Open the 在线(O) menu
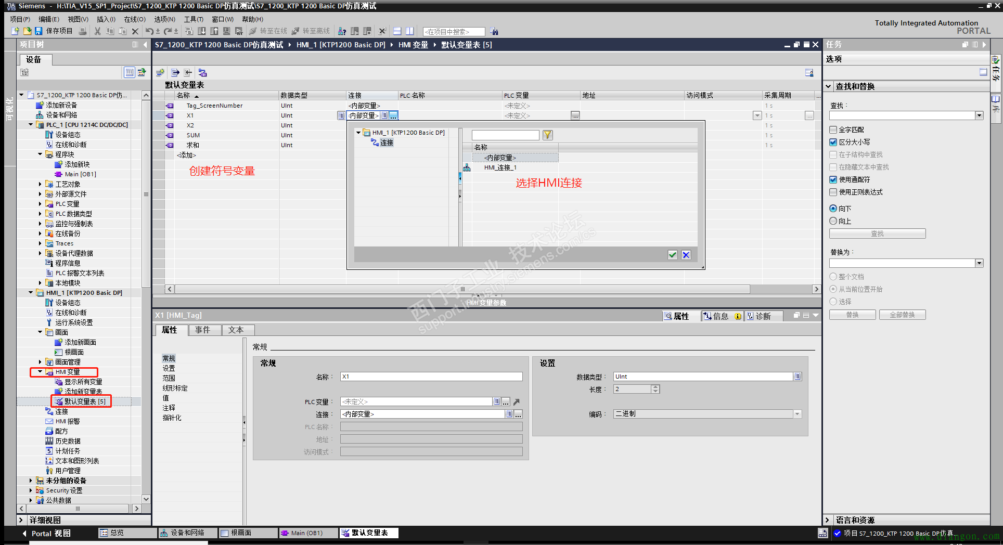Image resolution: width=1003 pixels, height=545 pixels. 135,19
